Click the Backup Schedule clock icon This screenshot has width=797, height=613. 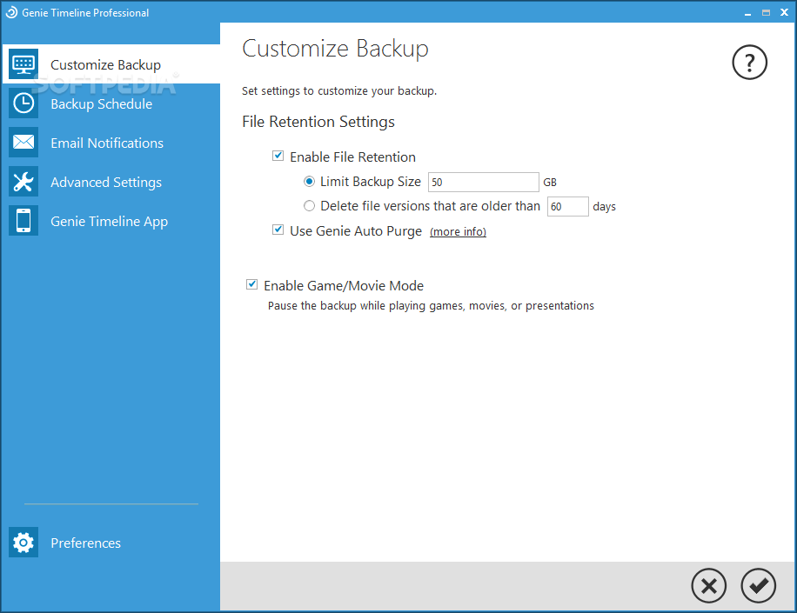click(x=23, y=103)
